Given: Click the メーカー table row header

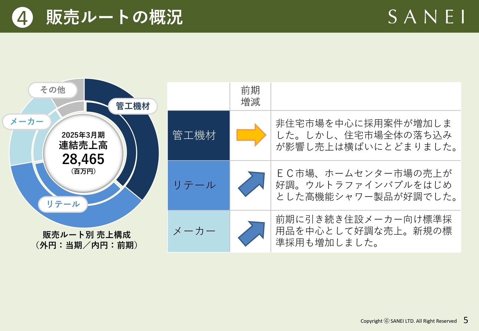Looking at the screenshot, I should coord(199,231).
